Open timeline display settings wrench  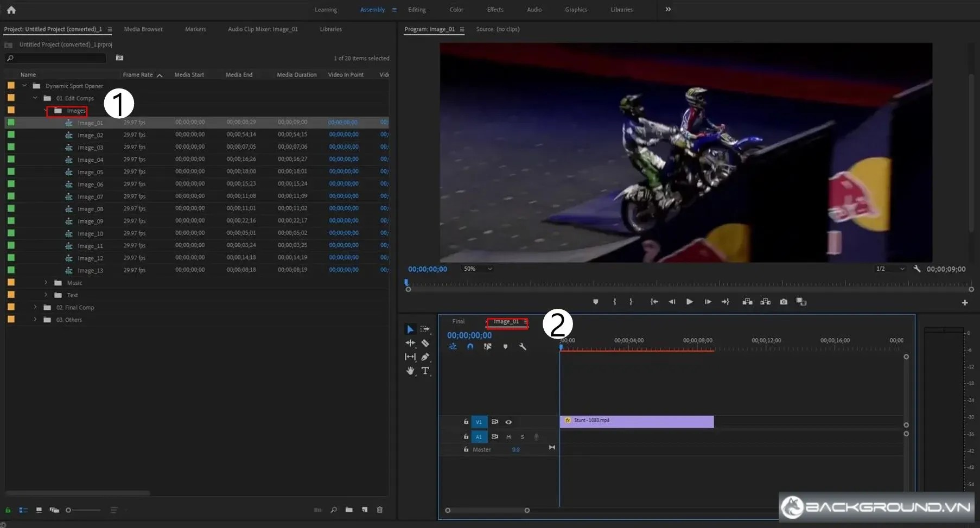click(x=523, y=347)
